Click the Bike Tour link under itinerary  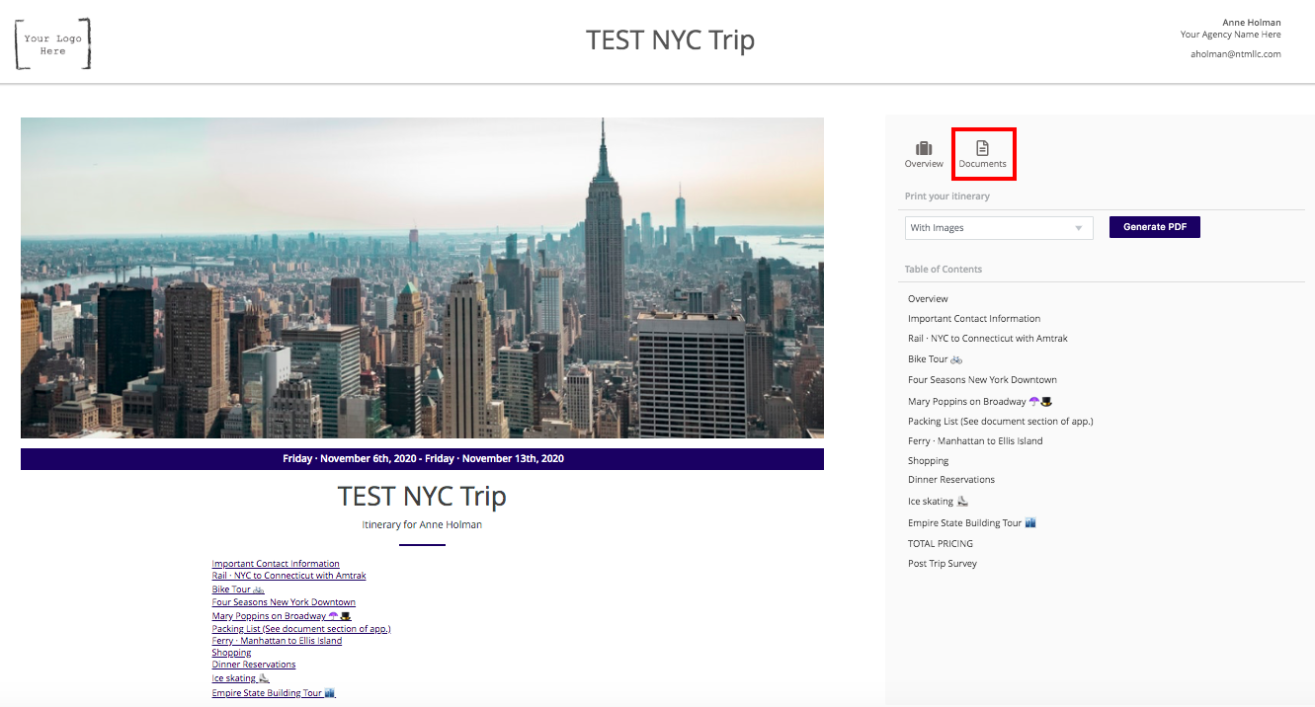tap(238, 589)
